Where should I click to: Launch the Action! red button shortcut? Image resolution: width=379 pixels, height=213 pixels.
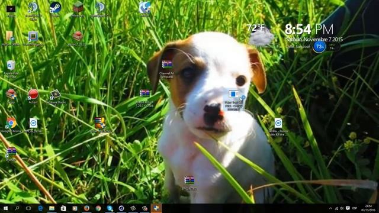click(x=33, y=96)
